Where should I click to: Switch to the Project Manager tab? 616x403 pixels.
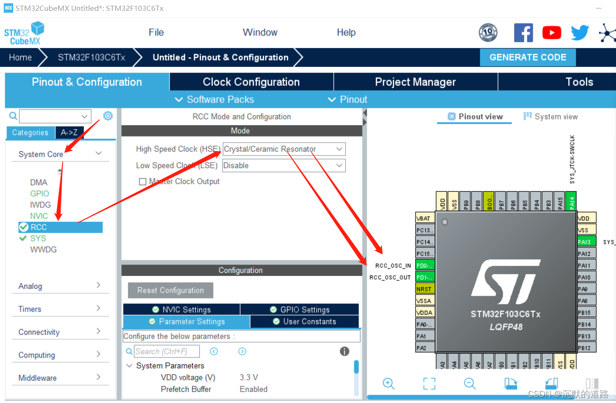415,81
